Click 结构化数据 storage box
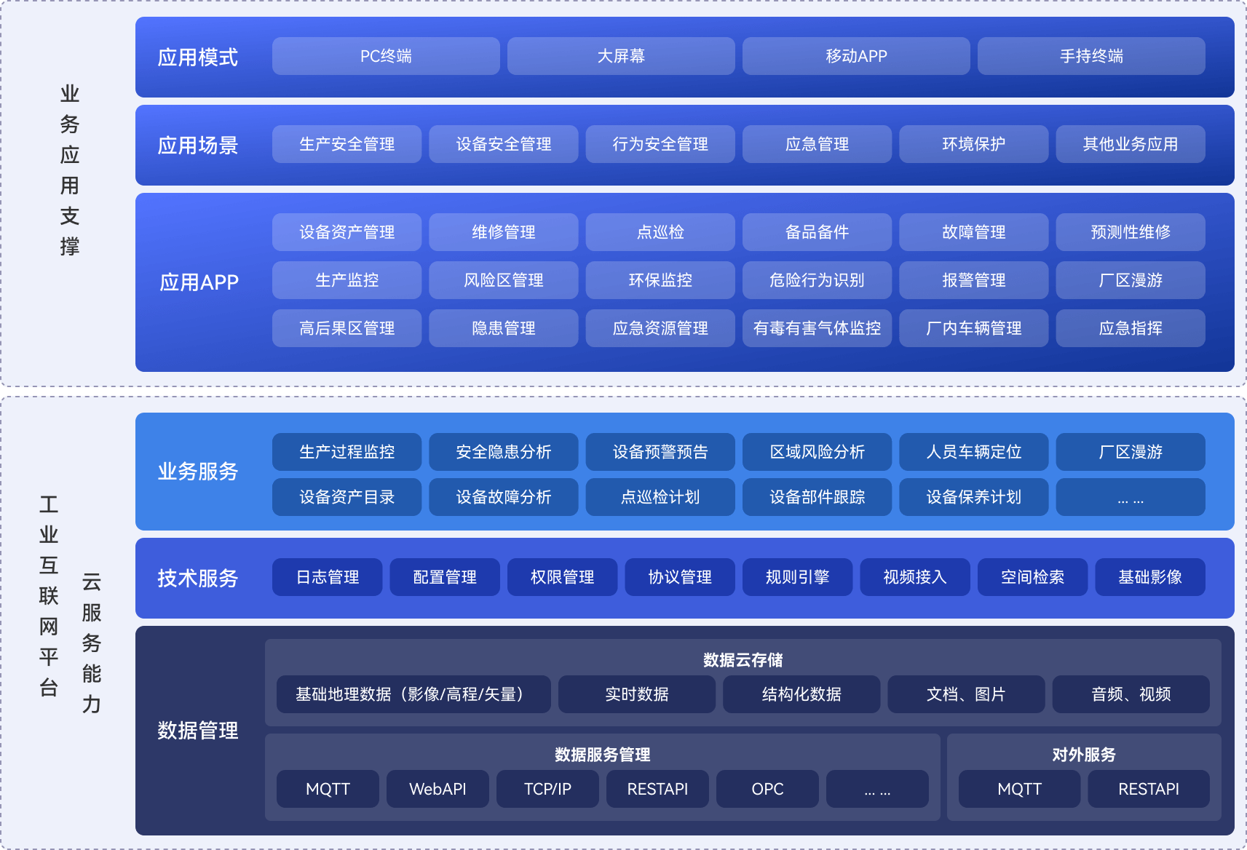The height and width of the screenshot is (850, 1247). 801,694
